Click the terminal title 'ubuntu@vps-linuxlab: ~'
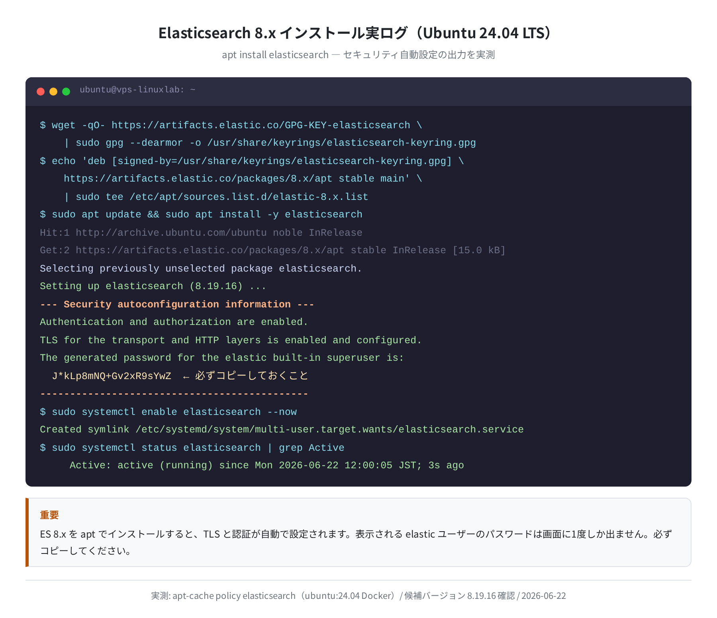Screen dimensions: 717x618 pos(137,90)
